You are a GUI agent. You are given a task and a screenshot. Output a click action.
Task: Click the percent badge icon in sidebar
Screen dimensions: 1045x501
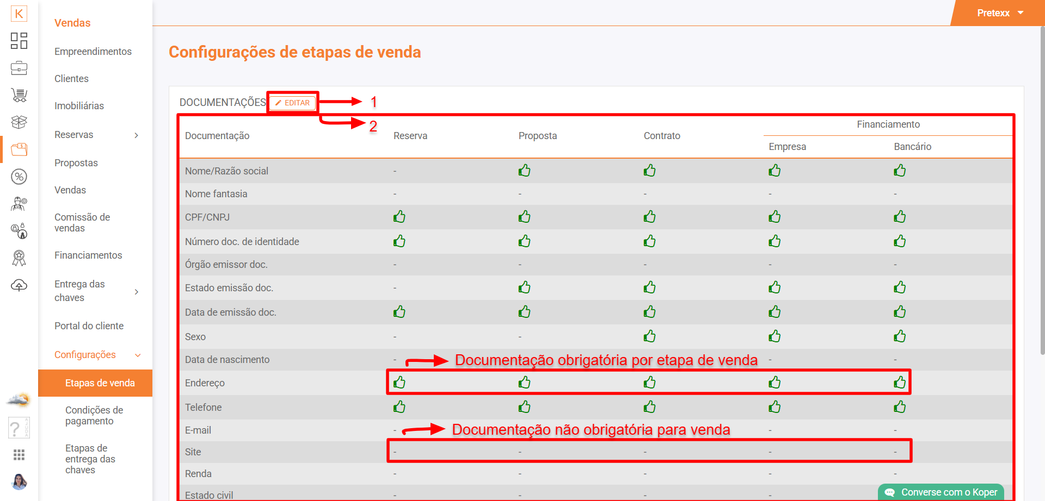[19, 177]
